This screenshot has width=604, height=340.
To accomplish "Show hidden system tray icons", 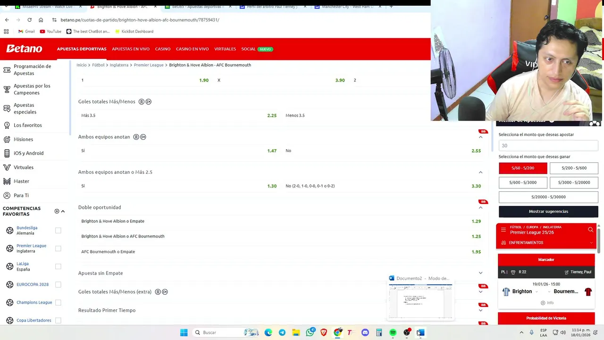I will 521,332.
